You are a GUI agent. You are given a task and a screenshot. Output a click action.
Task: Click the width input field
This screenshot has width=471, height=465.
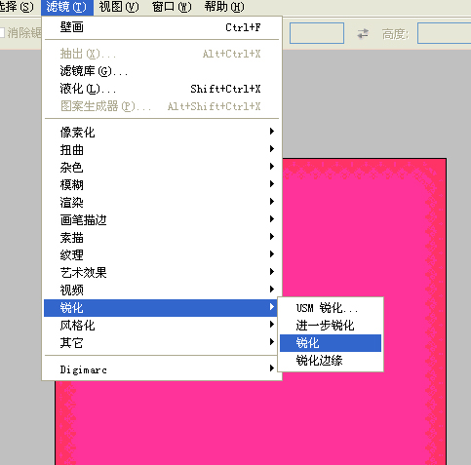317,33
